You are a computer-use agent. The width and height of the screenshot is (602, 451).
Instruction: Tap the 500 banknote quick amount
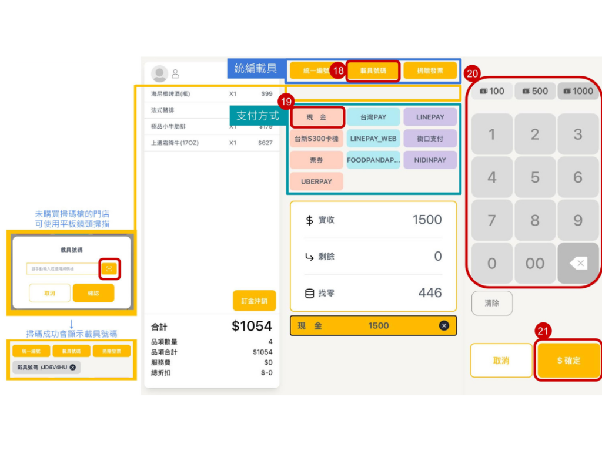(x=534, y=91)
